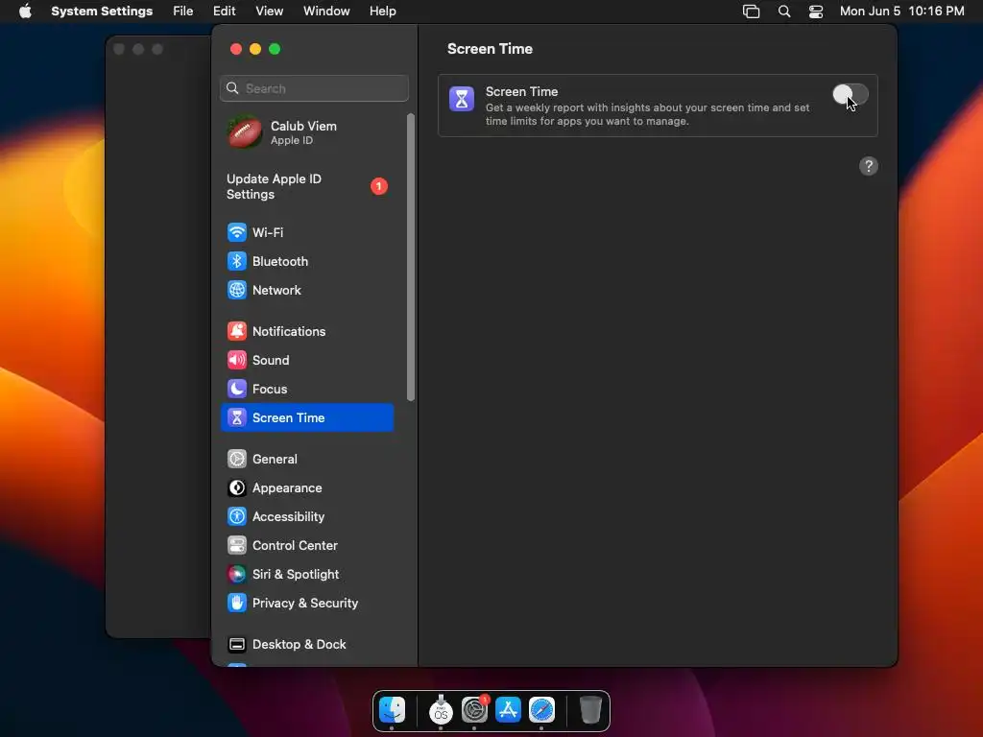Open Accessibility settings icon
The width and height of the screenshot is (983, 737).
(x=236, y=517)
